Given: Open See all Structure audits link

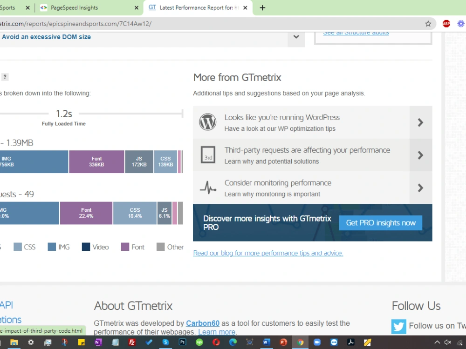Looking at the screenshot, I should point(356,33).
